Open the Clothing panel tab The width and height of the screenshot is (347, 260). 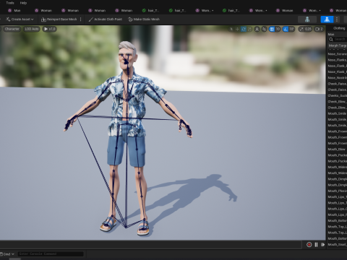pos(339,28)
